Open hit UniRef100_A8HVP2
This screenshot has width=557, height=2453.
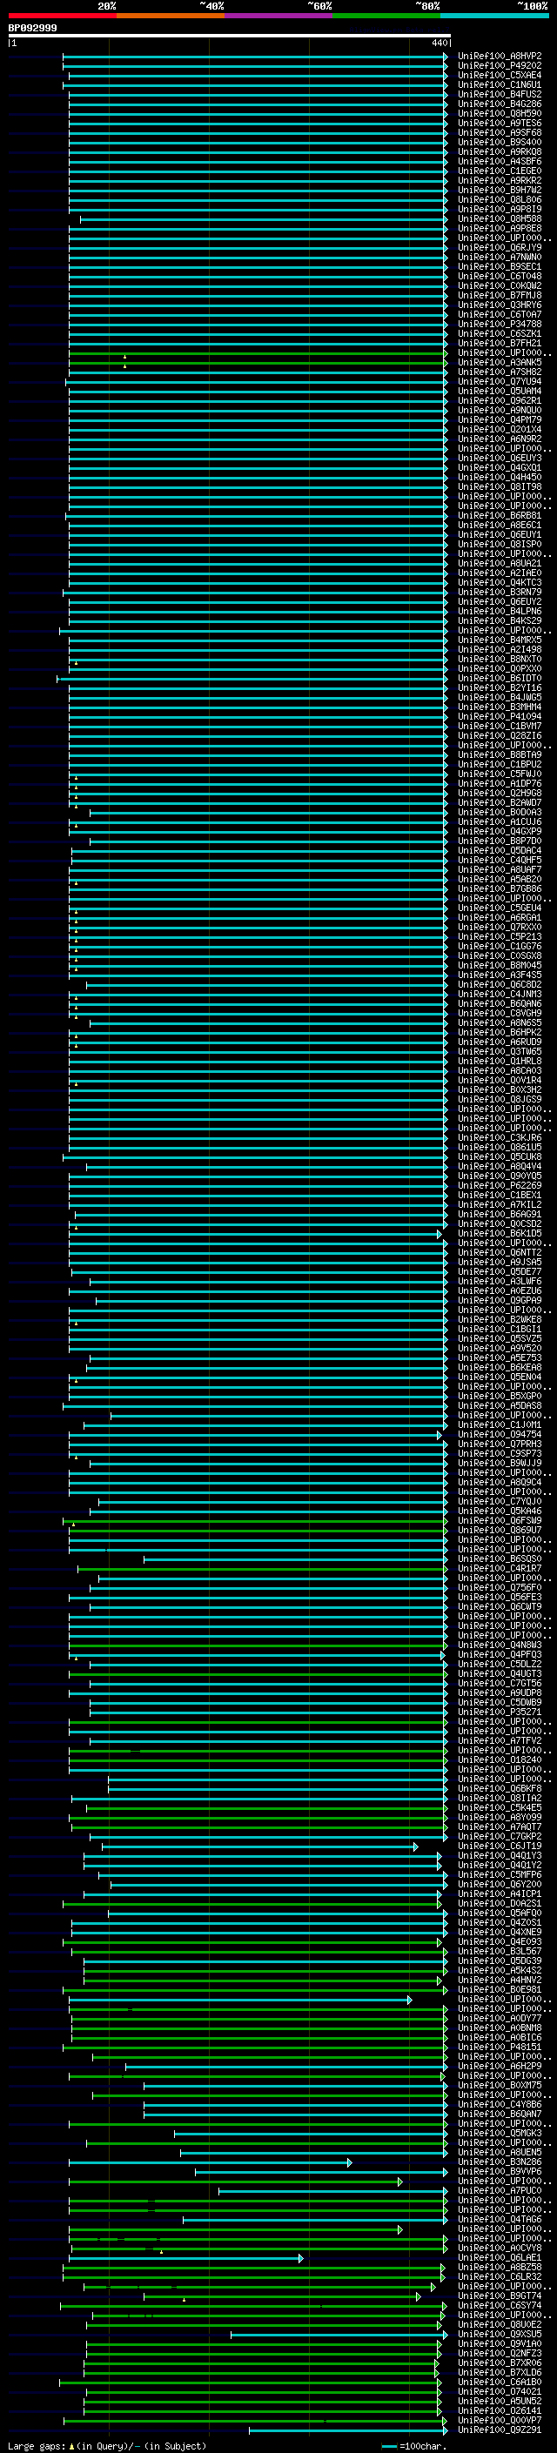point(500,57)
